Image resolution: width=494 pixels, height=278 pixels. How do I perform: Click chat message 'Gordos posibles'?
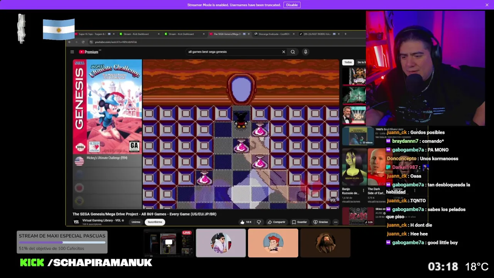(427, 132)
